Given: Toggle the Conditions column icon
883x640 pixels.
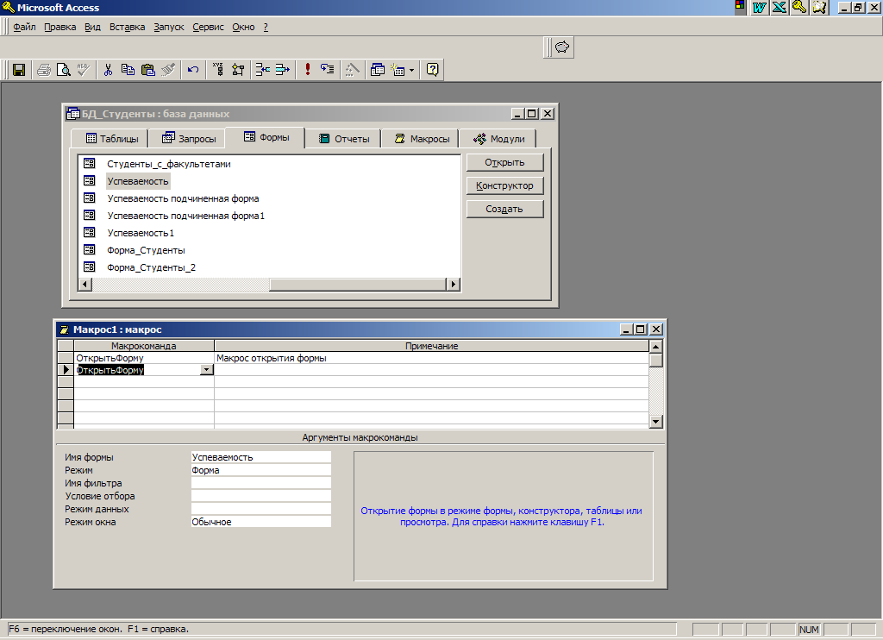Looking at the screenshot, I should click(238, 70).
